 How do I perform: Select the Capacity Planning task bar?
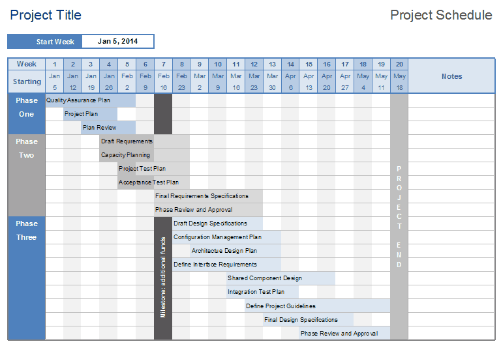point(144,155)
